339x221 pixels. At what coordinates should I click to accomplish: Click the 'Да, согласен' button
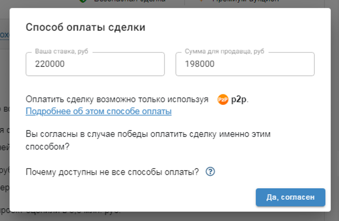(290, 197)
